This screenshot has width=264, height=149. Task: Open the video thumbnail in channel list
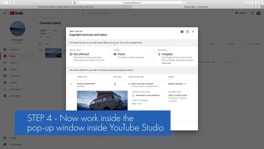[53, 53]
